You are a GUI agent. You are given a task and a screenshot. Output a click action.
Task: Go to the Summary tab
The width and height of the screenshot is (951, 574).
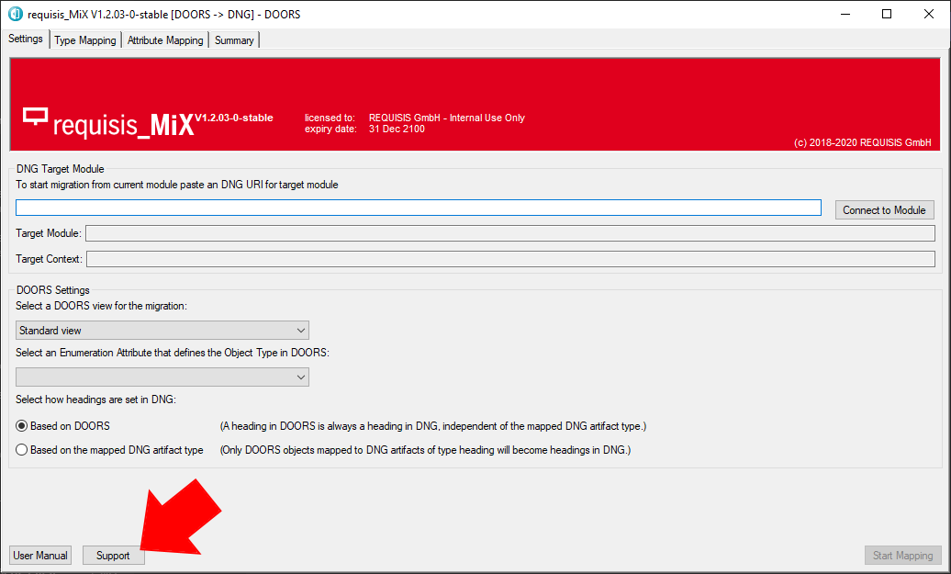tap(234, 40)
